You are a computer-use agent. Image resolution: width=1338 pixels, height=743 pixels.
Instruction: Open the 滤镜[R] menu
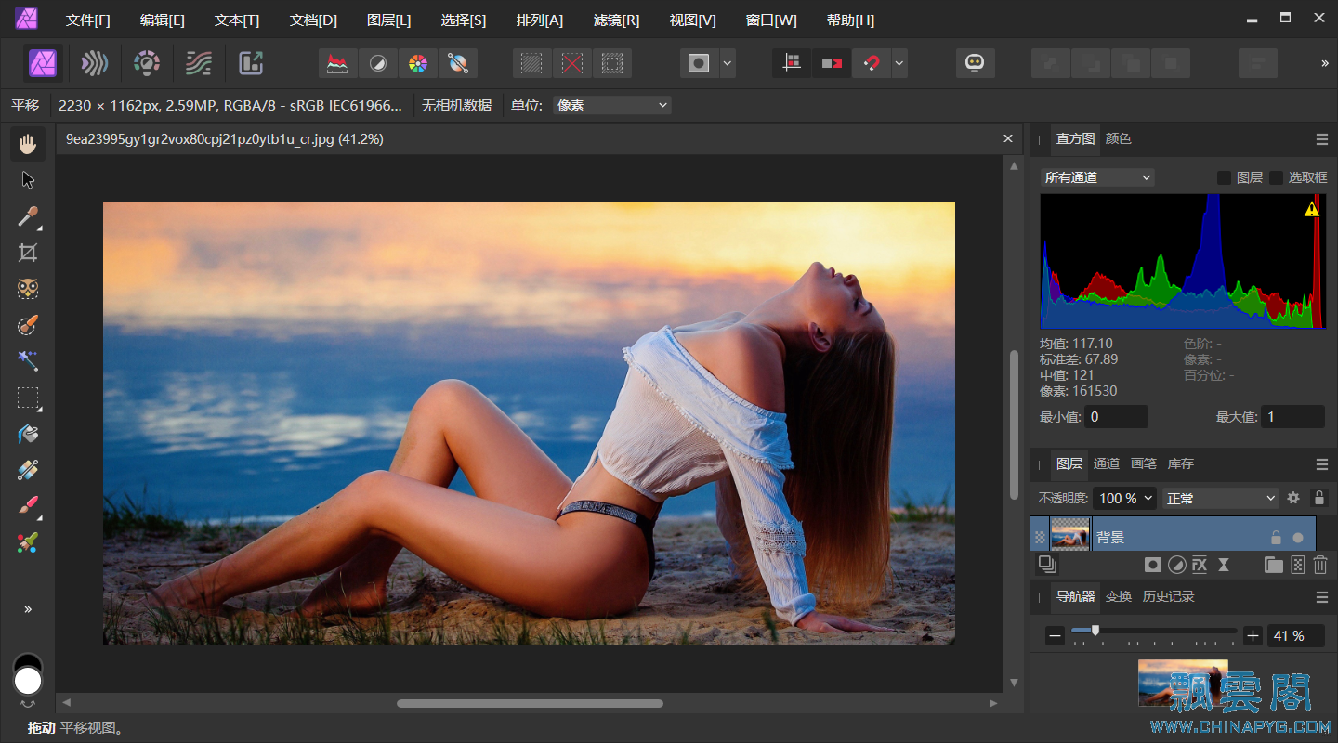[x=616, y=20]
